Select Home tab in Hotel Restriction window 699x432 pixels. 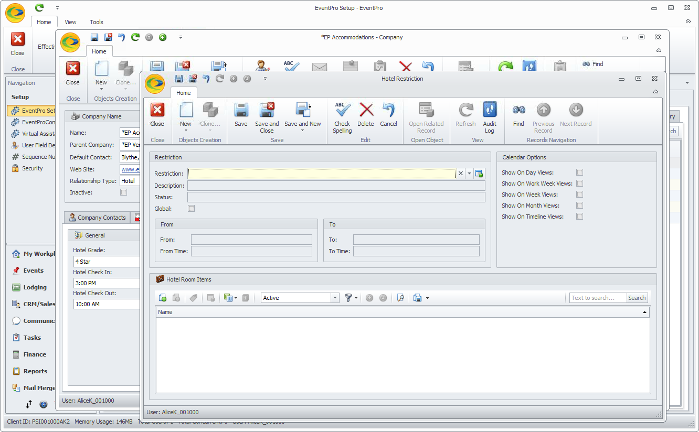click(x=184, y=93)
